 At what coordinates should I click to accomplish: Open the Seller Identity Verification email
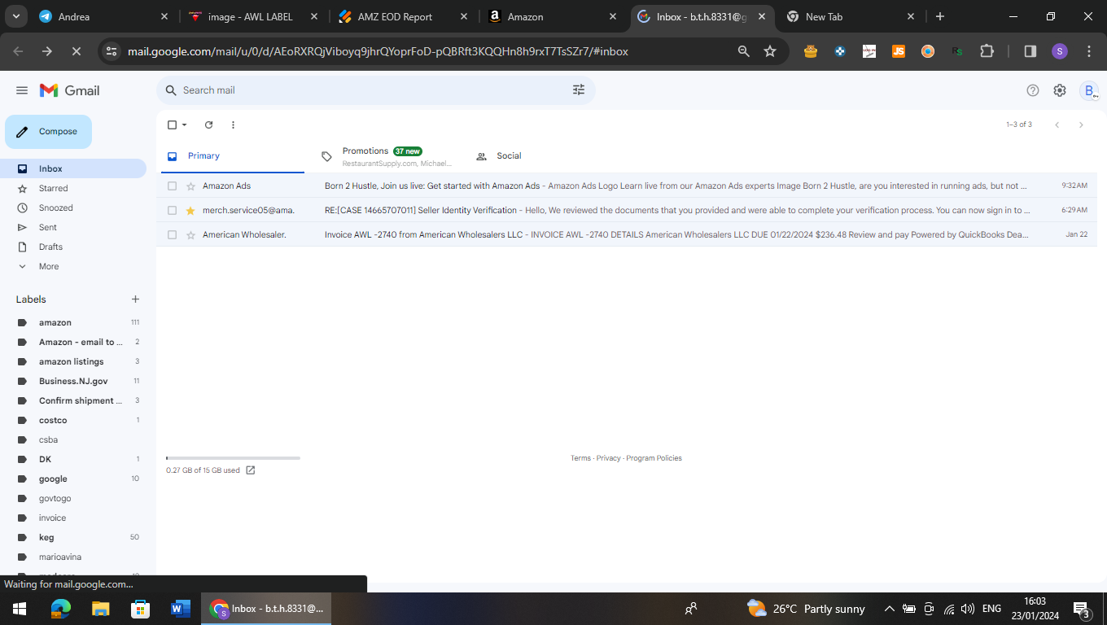pyautogui.click(x=627, y=210)
